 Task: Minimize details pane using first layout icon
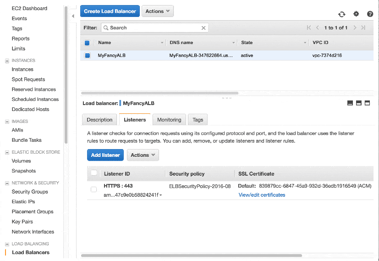350,103
